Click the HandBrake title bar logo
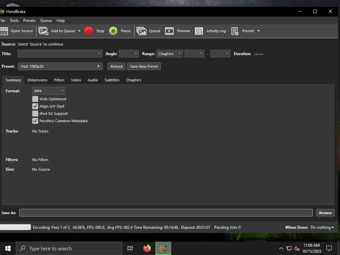Screen dimensions: 340x255 2,11
